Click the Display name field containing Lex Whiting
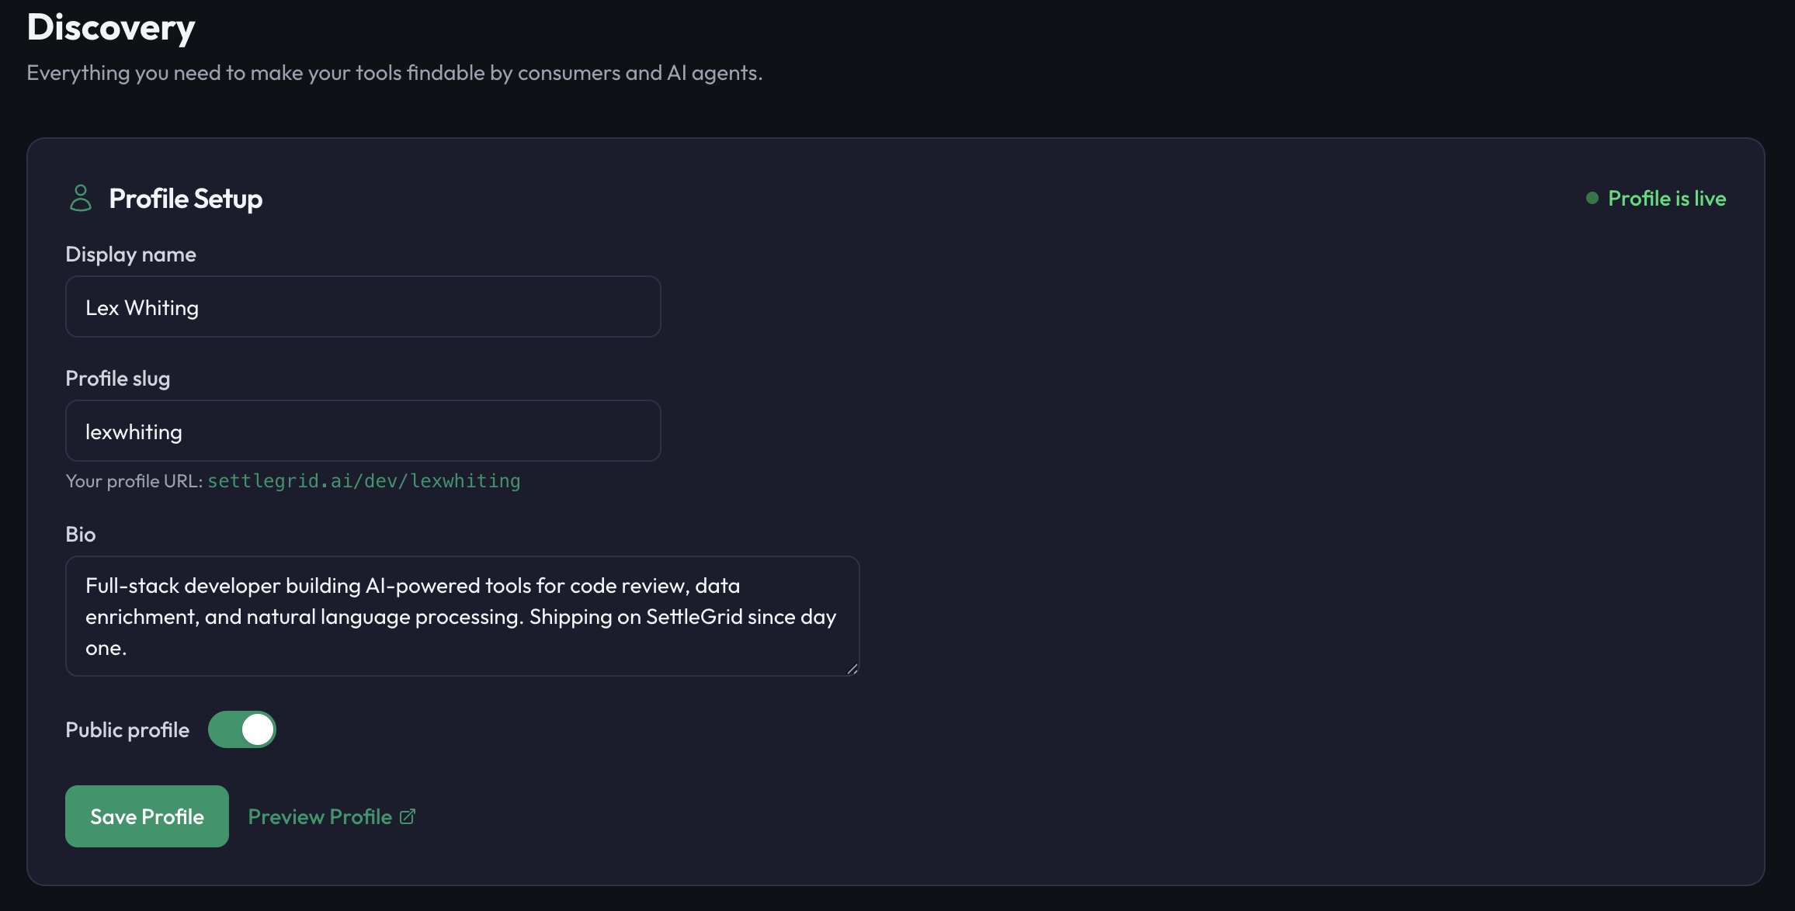 tap(363, 307)
